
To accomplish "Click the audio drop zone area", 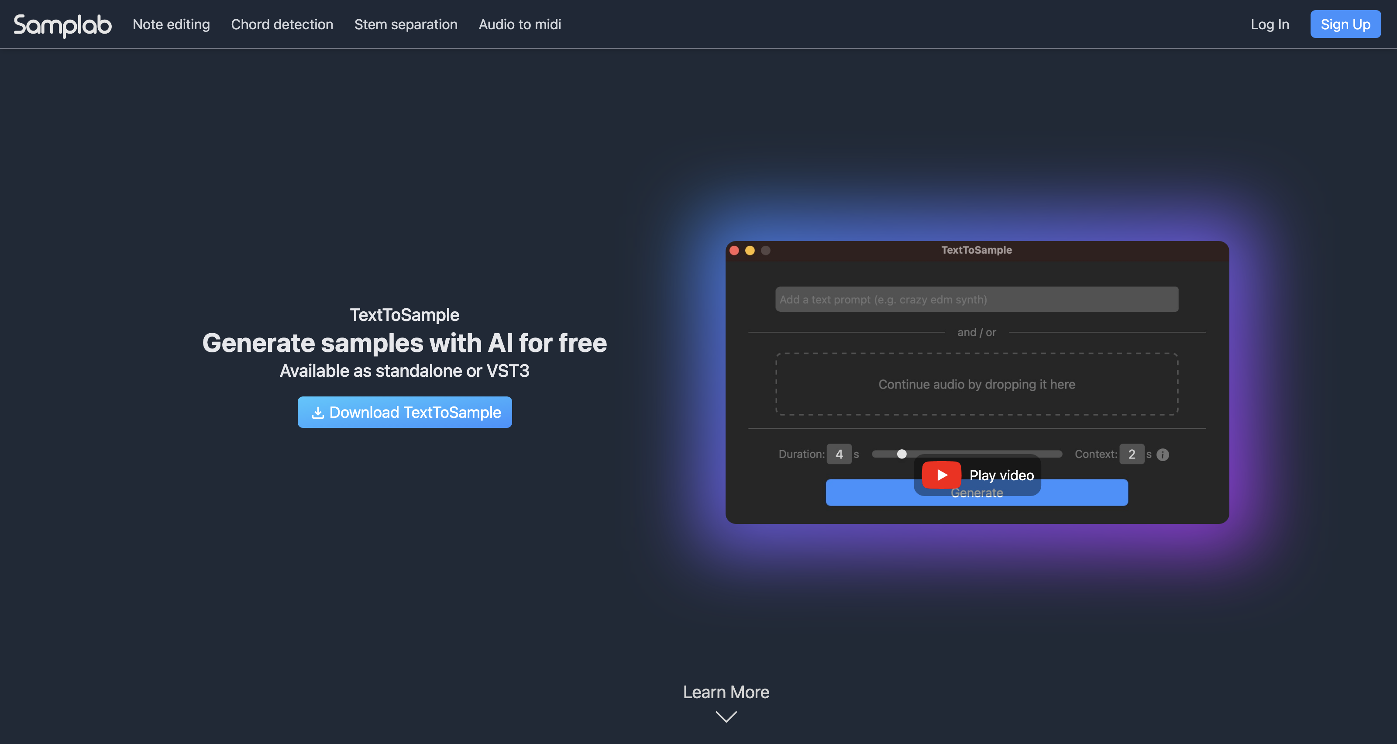I will tap(977, 385).
